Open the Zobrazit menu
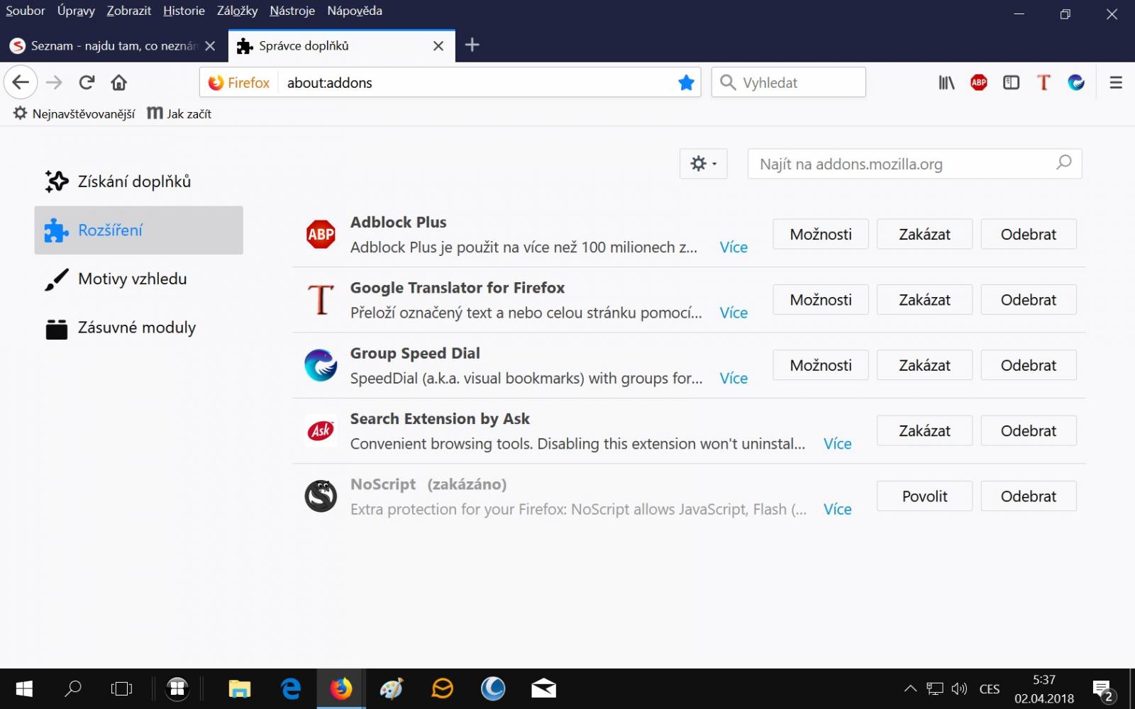The image size is (1135, 709). pos(129,11)
